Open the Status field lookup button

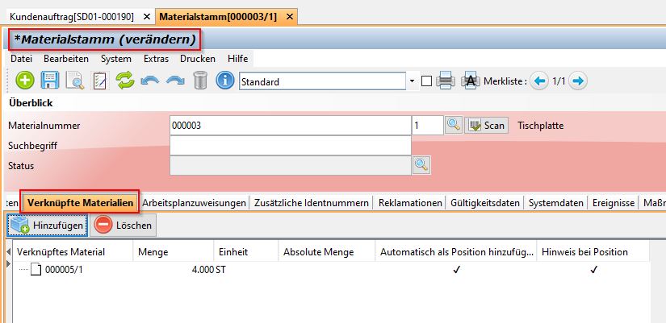(421, 164)
